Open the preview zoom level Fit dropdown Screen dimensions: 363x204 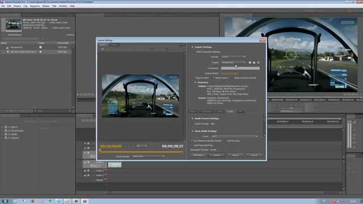pyautogui.click(x=141, y=146)
